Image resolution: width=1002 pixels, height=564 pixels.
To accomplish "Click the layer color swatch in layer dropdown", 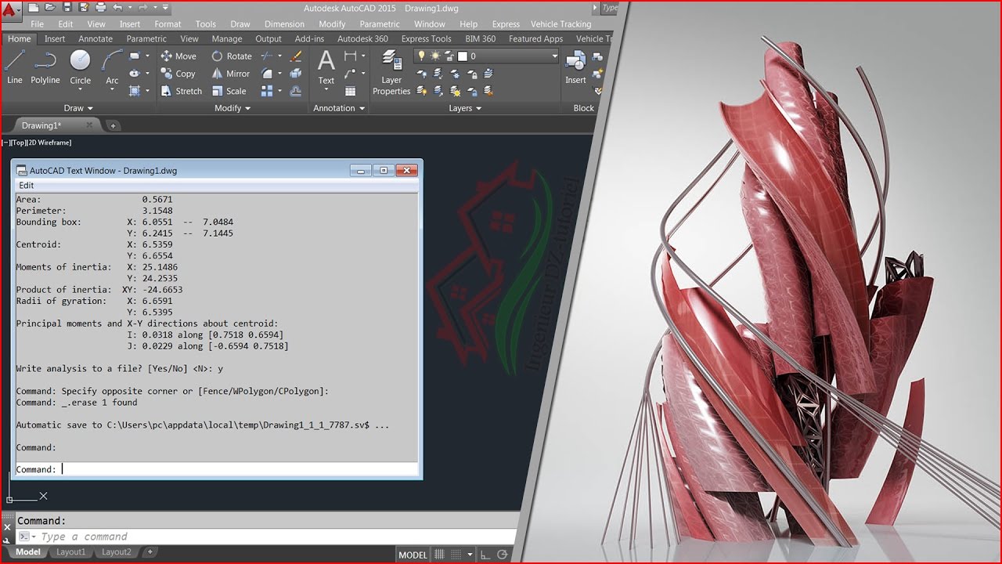I will pyautogui.click(x=463, y=56).
